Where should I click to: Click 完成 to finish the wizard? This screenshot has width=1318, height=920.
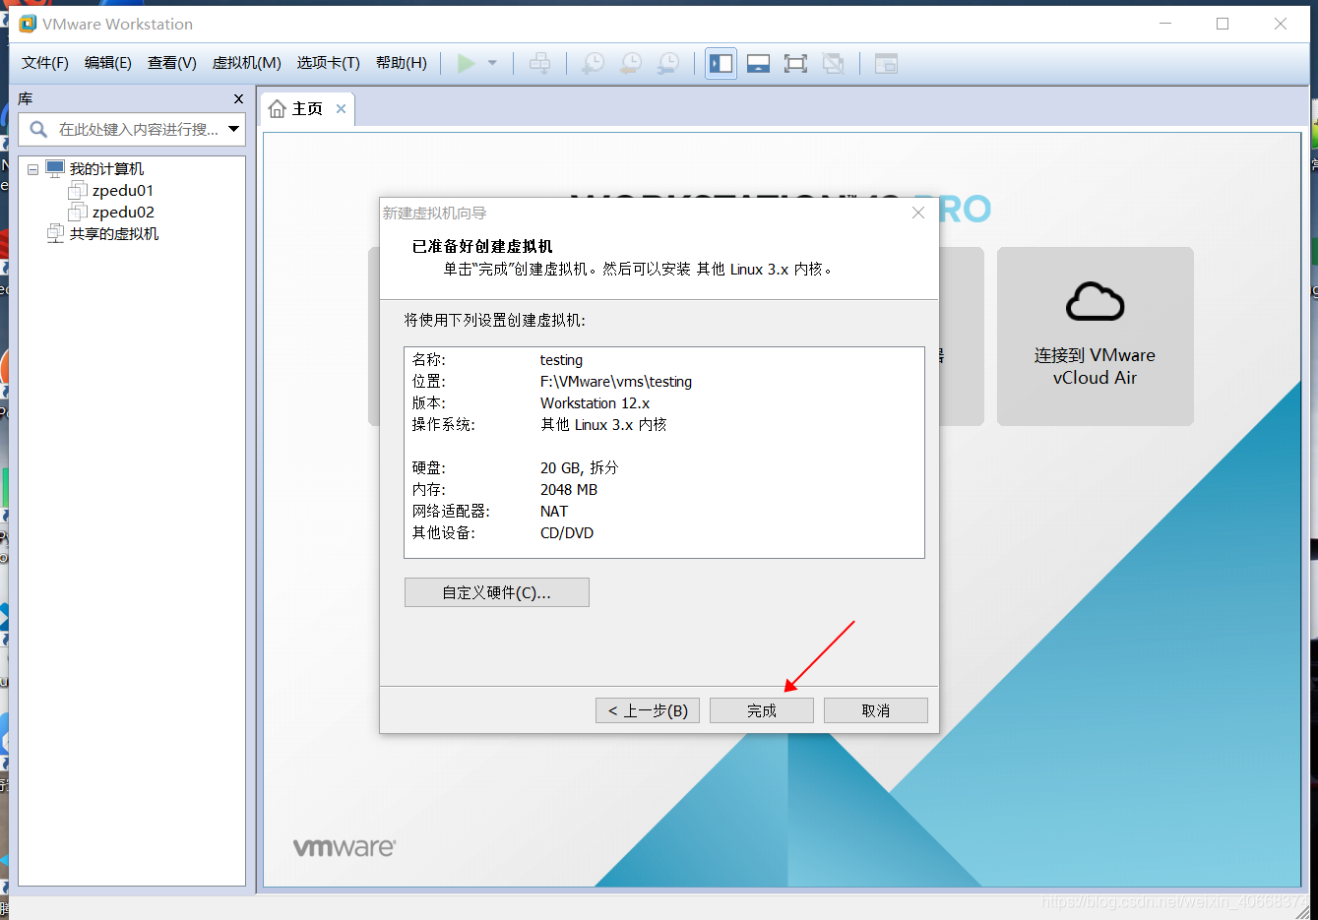point(762,710)
